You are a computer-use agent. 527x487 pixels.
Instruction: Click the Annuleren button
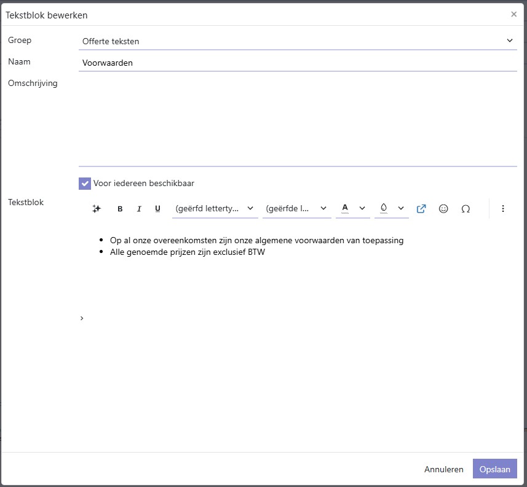[x=443, y=469]
